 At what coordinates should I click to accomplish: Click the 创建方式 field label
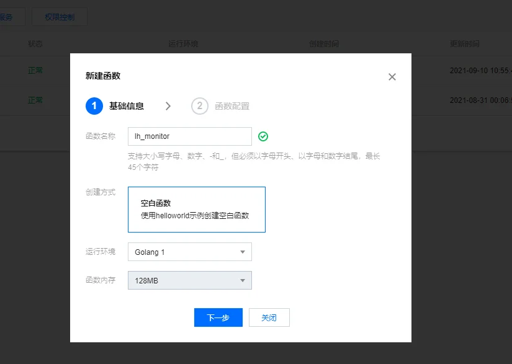tap(101, 192)
